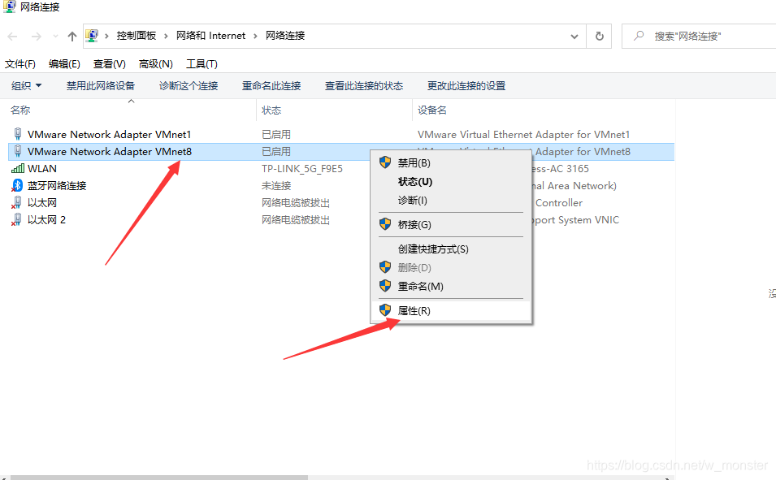The height and width of the screenshot is (480, 776).
Task: Expand chevron before 控制面板 in breadcrumb
Action: coord(106,36)
